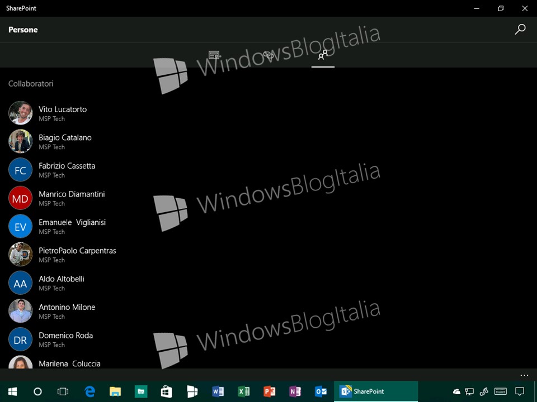The height and width of the screenshot is (402, 537).
Task: Open the search magnifier icon
Action: 520,30
